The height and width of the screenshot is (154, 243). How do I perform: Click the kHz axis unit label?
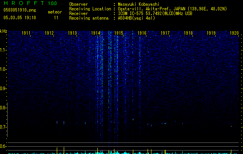coord(3,31)
